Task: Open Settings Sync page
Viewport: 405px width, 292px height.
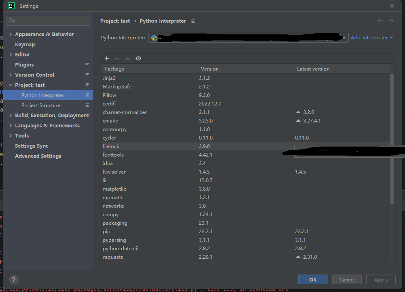Action: tap(32, 146)
